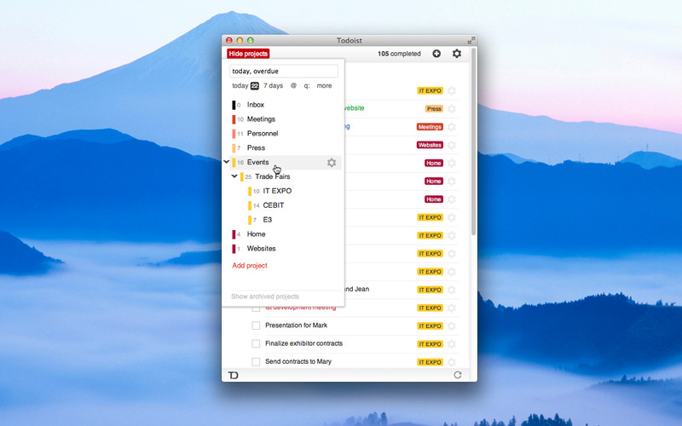Image resolution: width=682 pixels, height=426 pixels.
Task: Click the task list vertical scrollbar
Action: pyautogui.click(x=473, y=143)
